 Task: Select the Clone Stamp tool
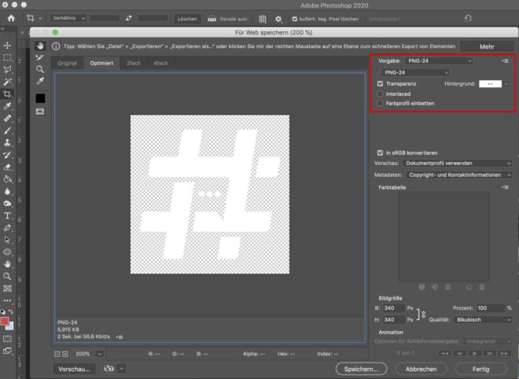pos(7,142)
